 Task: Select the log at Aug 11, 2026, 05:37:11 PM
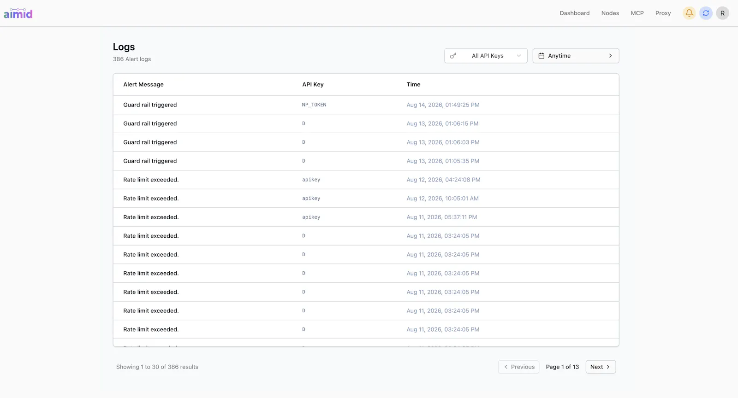click(x=366, y=217)
